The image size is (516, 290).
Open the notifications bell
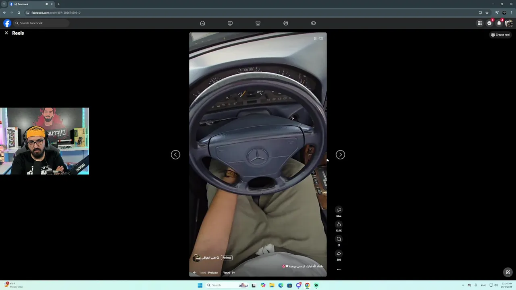(499, 23)
